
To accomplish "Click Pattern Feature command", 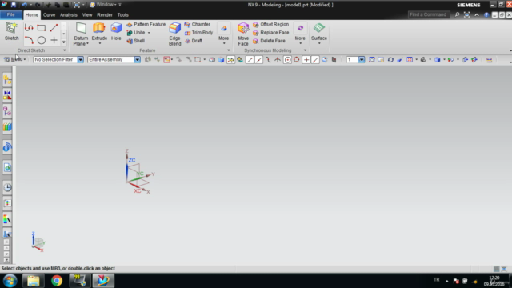I will [146, 25].
